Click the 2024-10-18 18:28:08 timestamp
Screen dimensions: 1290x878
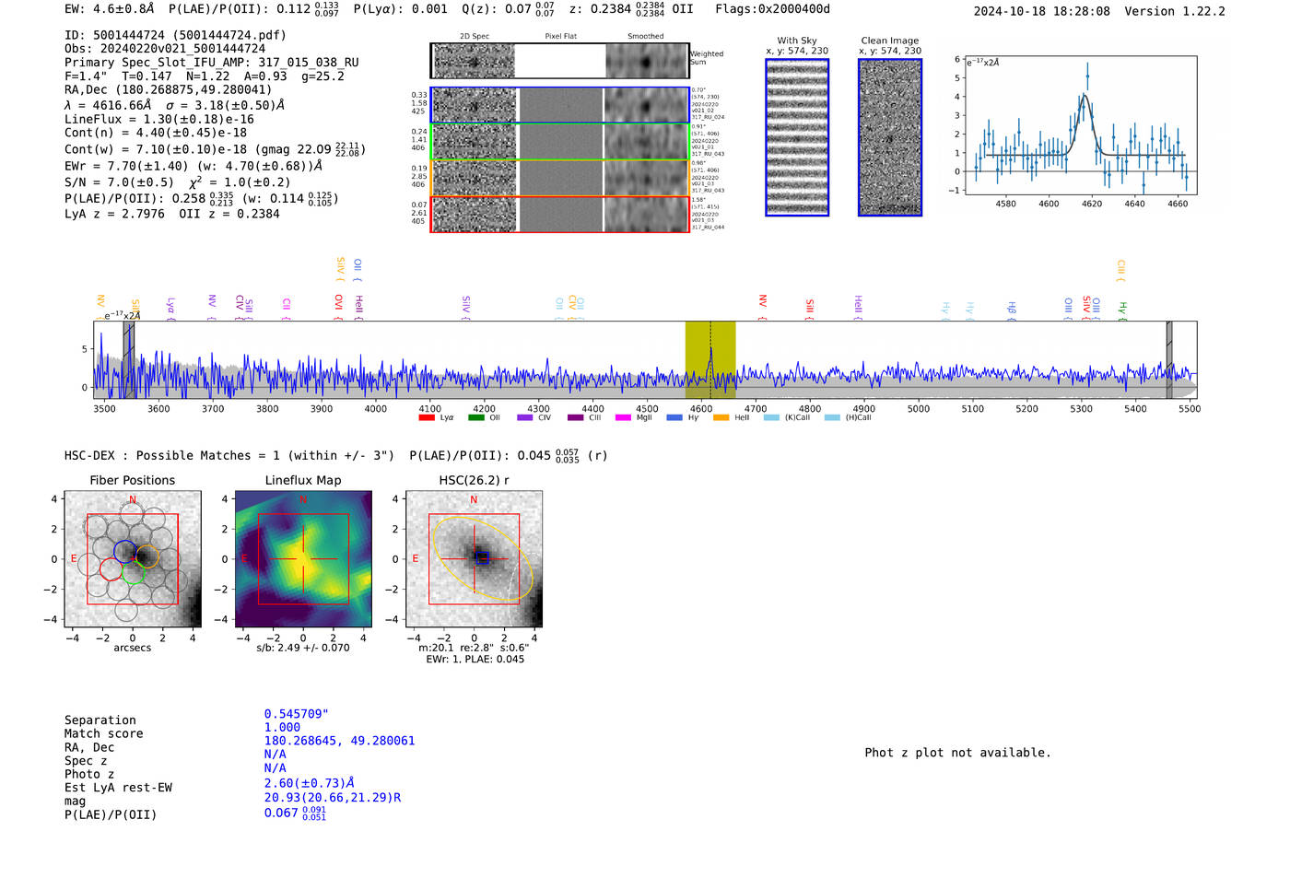click(x=1041, y=11)
